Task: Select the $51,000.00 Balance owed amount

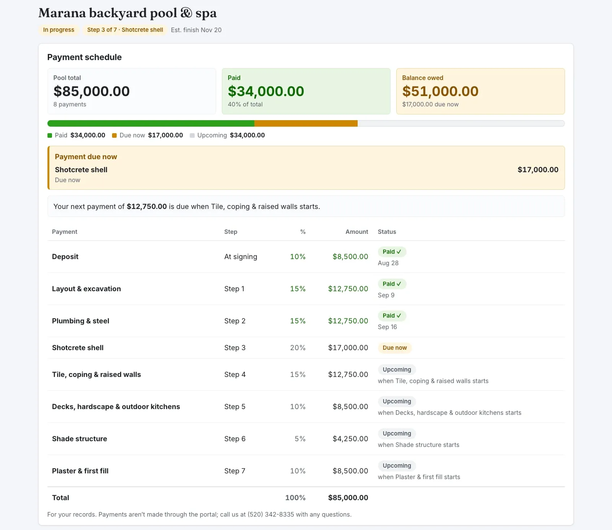Action: (x=440, y=91)
